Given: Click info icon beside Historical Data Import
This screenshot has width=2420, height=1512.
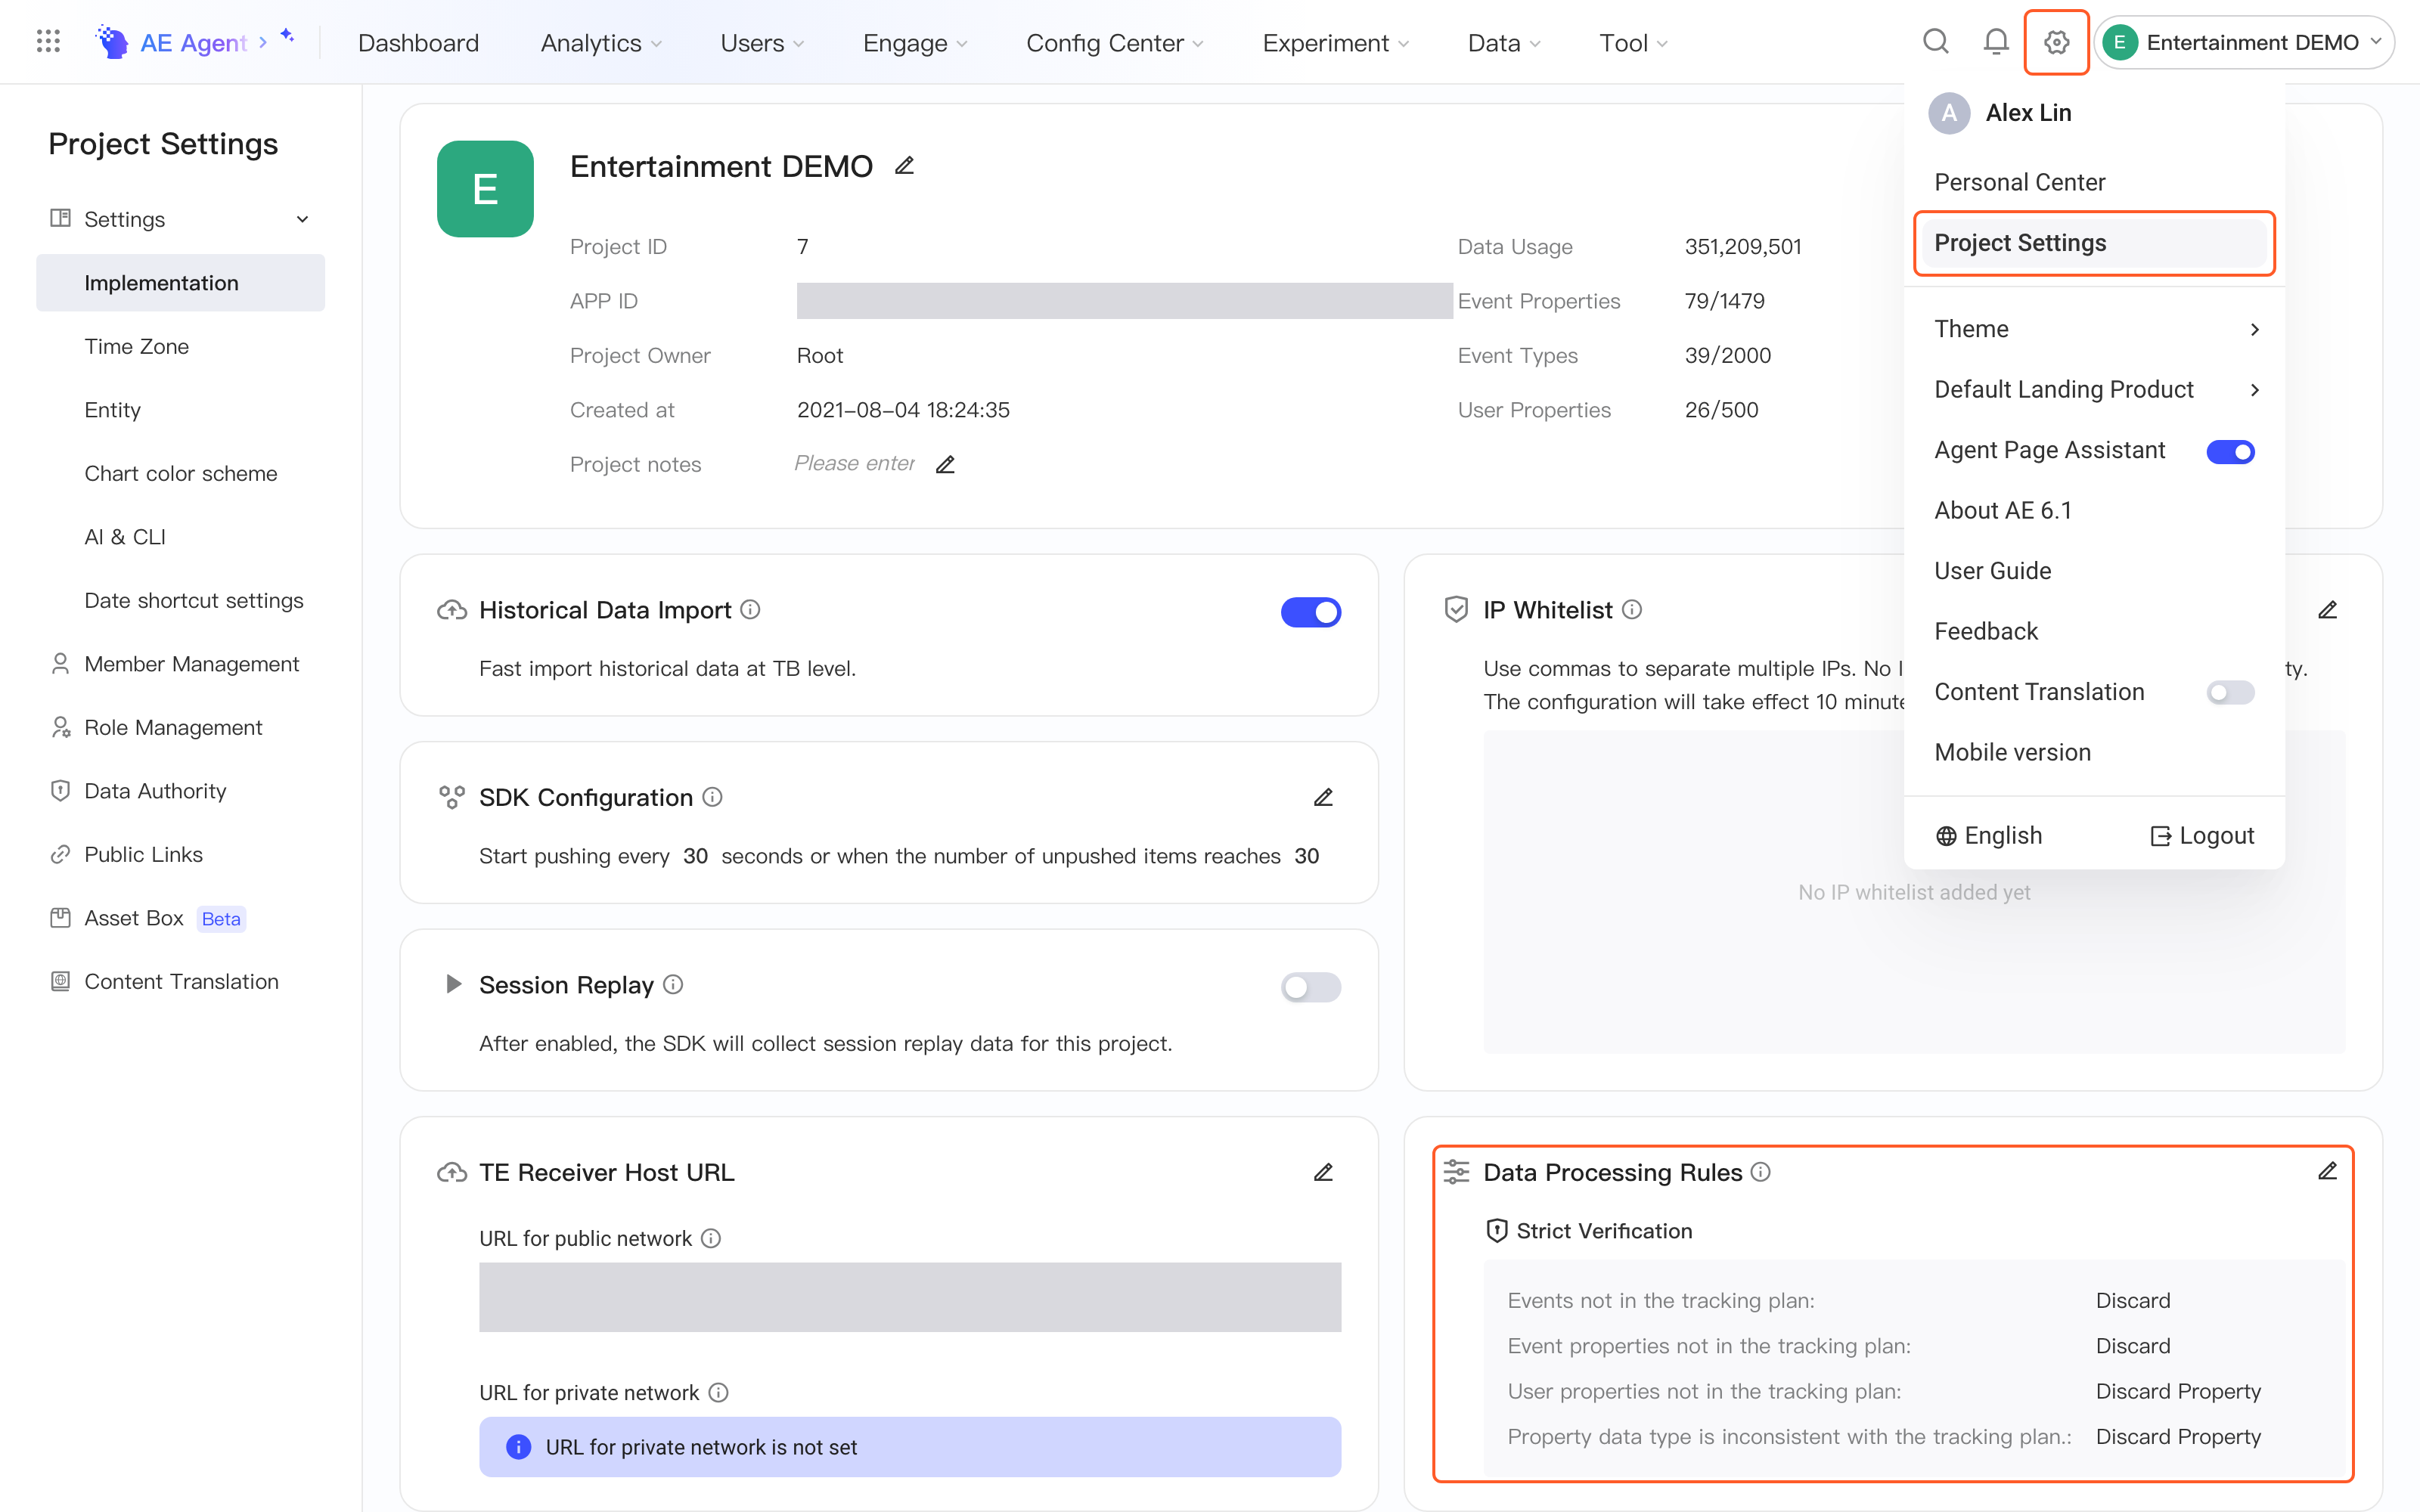Looking at the screenshot, I should tap(750, 610).
